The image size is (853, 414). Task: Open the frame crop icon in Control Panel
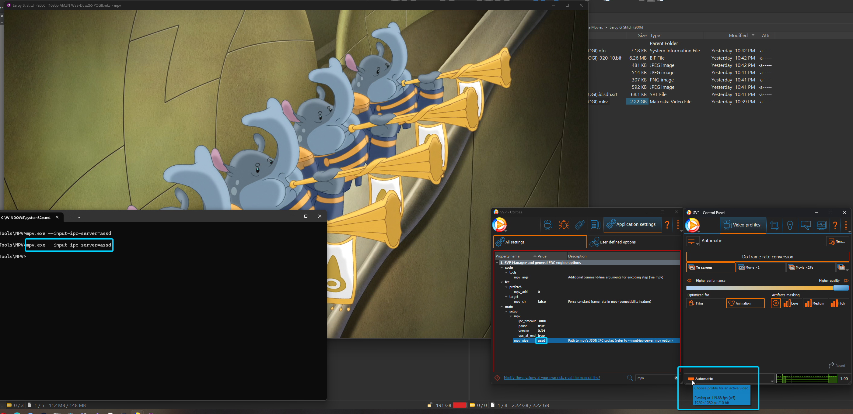click(774, 225)
